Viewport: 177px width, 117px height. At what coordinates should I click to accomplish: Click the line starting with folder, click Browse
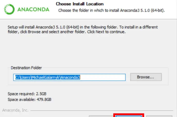67,32
